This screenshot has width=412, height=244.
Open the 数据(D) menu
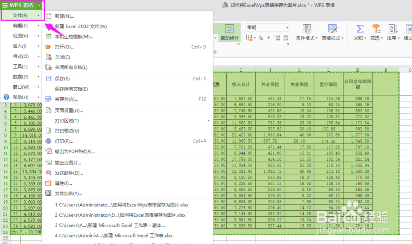pyautogui.click(x=21, y=77)
